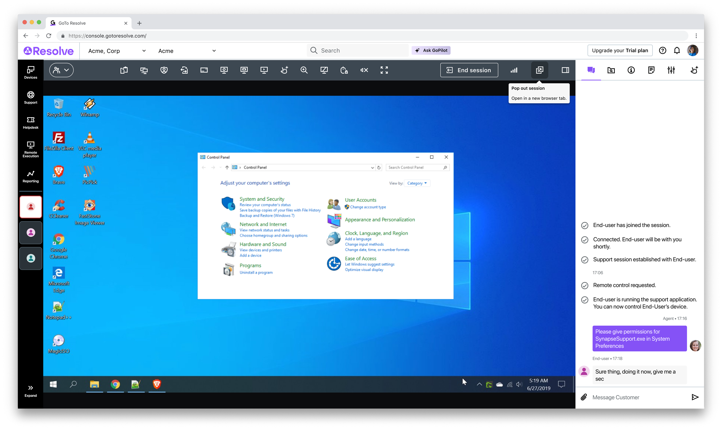
Task: Open connection quality bars indicator
Action: [x=514, y=70]
